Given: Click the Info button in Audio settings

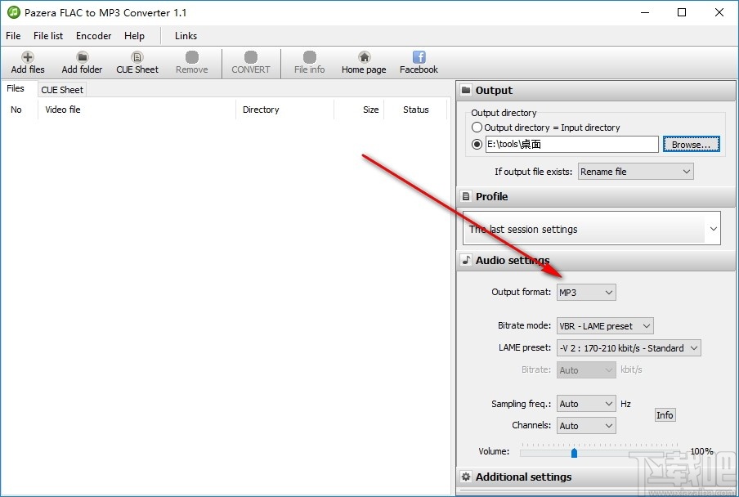Looking at the screenshot, I should click(x=665, y=414).
